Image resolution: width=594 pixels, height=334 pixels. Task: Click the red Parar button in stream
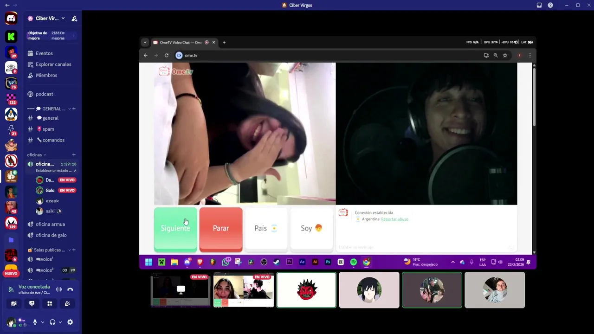(x=221, y=229)
